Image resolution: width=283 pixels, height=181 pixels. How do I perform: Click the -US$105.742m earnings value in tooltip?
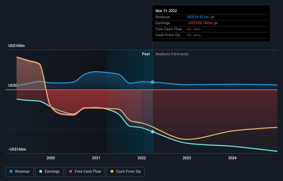[x=200, y=23]
